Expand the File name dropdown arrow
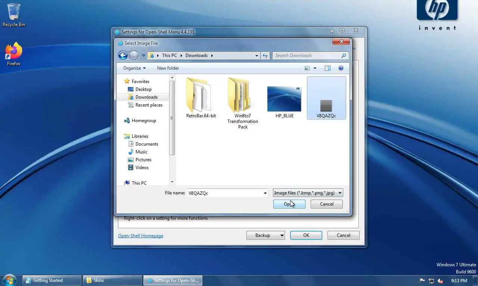478x286 pixels. click(x=265, y=193)
